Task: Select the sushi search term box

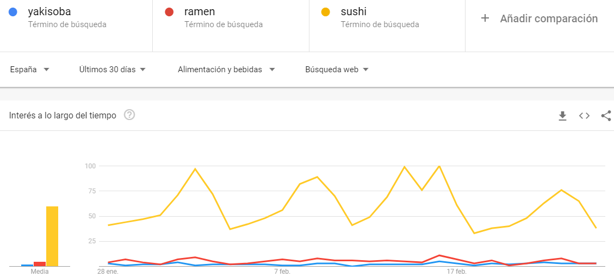Action: pyautogui.click(x=387, y=26)
